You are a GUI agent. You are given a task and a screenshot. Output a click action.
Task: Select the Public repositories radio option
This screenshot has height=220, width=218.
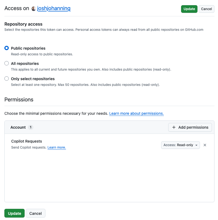(7, 48)
